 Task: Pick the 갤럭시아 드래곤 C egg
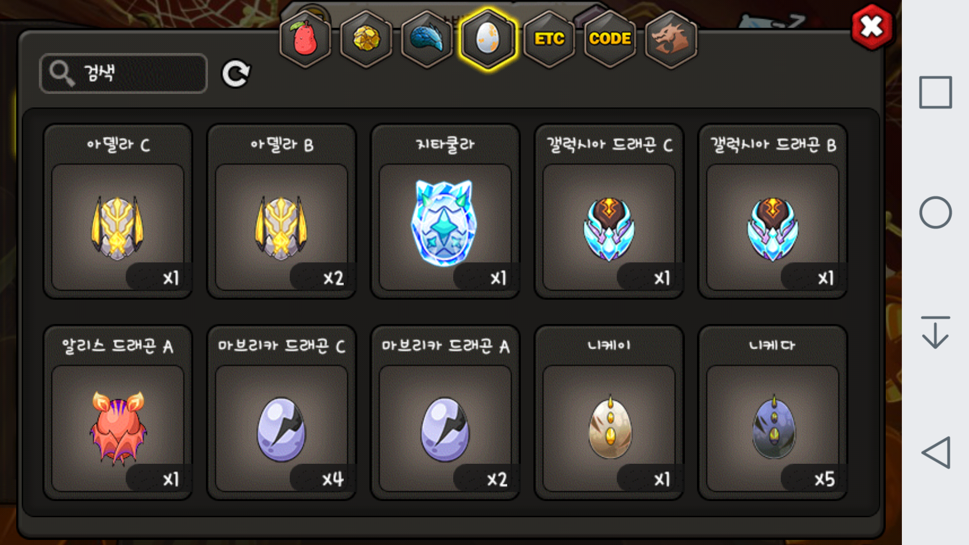click(x=609, y=211)
